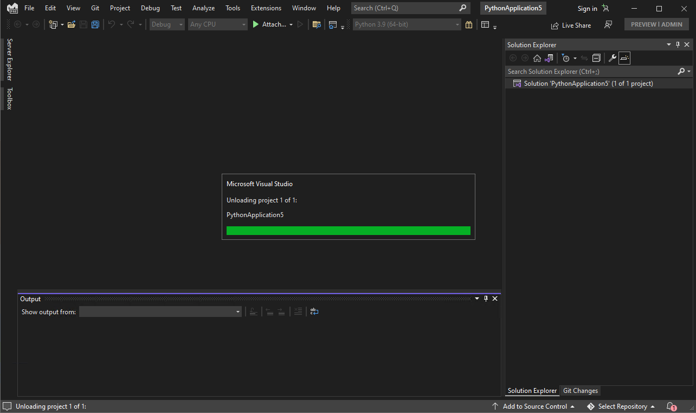Click the Save All toolbar icon
The image size is (696, 413).
95,24
